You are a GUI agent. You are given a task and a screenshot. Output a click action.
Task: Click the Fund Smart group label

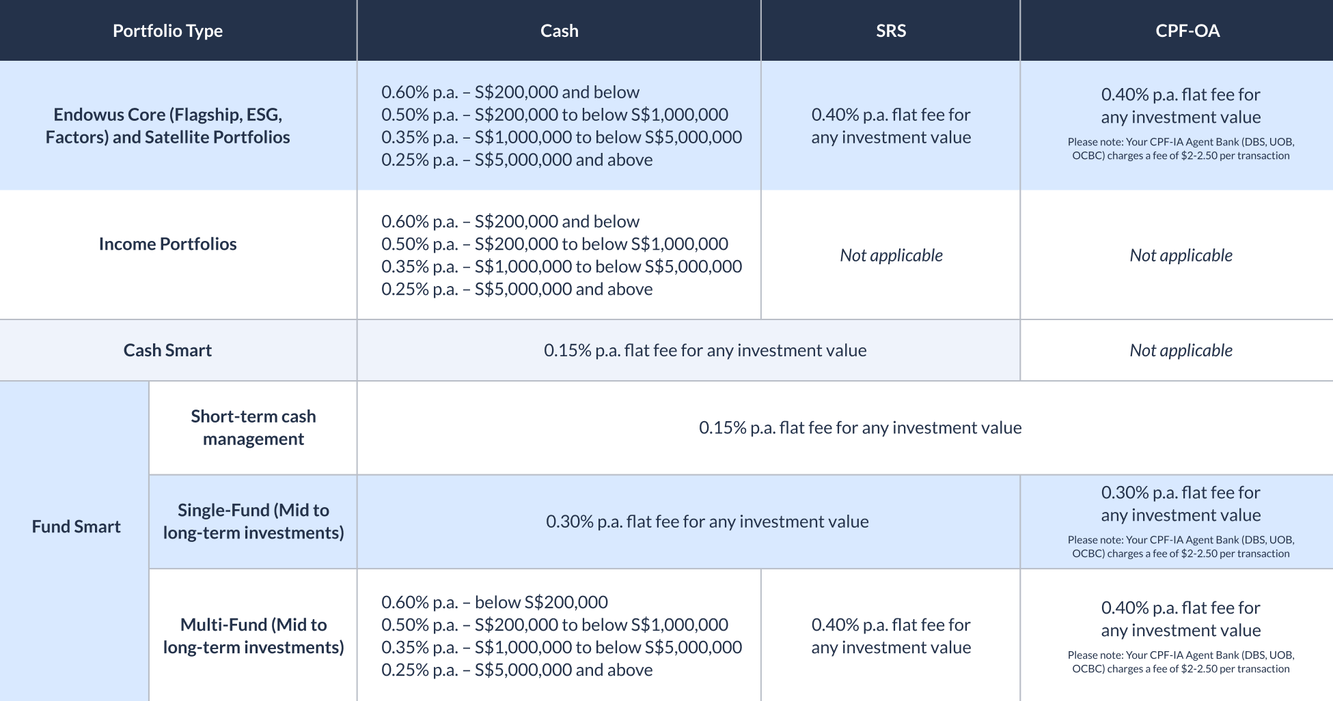pos(76,526)
